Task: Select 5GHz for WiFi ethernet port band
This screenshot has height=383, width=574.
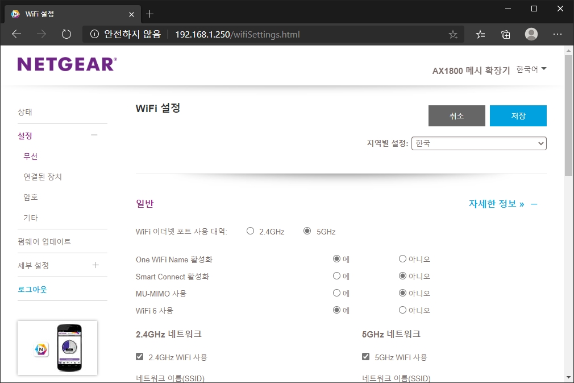Action: (307, 231)
